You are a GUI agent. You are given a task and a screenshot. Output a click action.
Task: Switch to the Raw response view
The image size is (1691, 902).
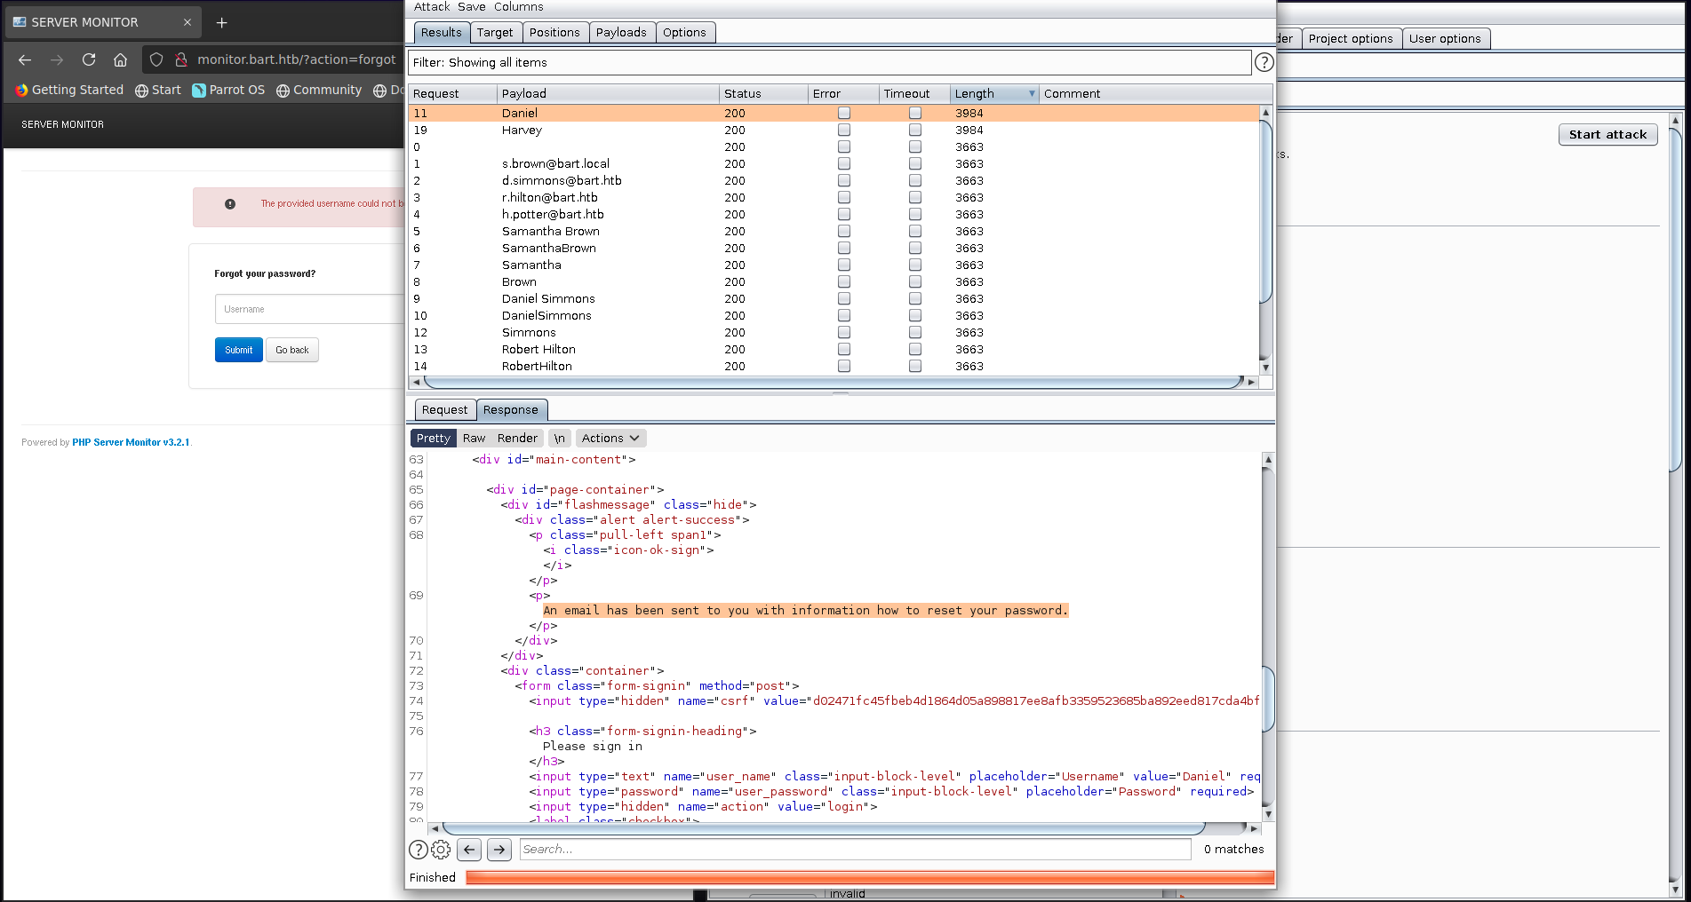pos(474,438)
